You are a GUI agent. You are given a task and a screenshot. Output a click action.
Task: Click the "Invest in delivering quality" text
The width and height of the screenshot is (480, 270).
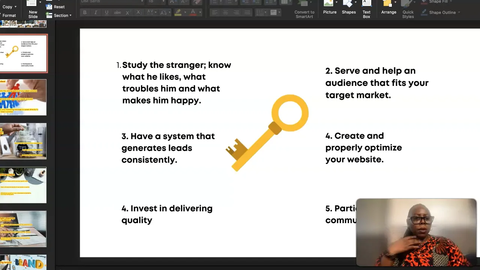point(167,214)
